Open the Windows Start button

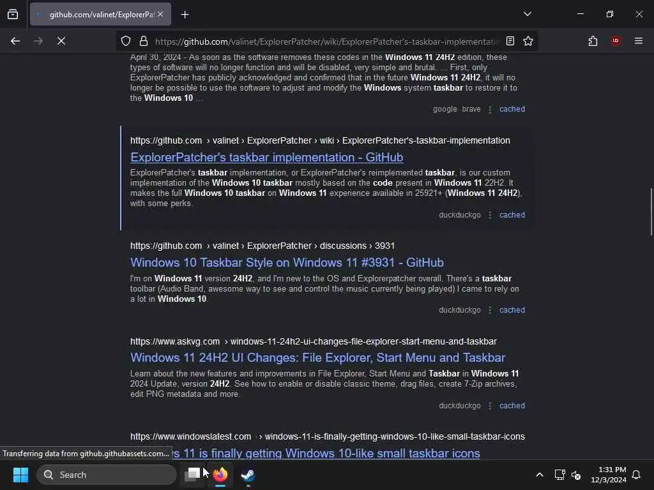pos(20,475)
